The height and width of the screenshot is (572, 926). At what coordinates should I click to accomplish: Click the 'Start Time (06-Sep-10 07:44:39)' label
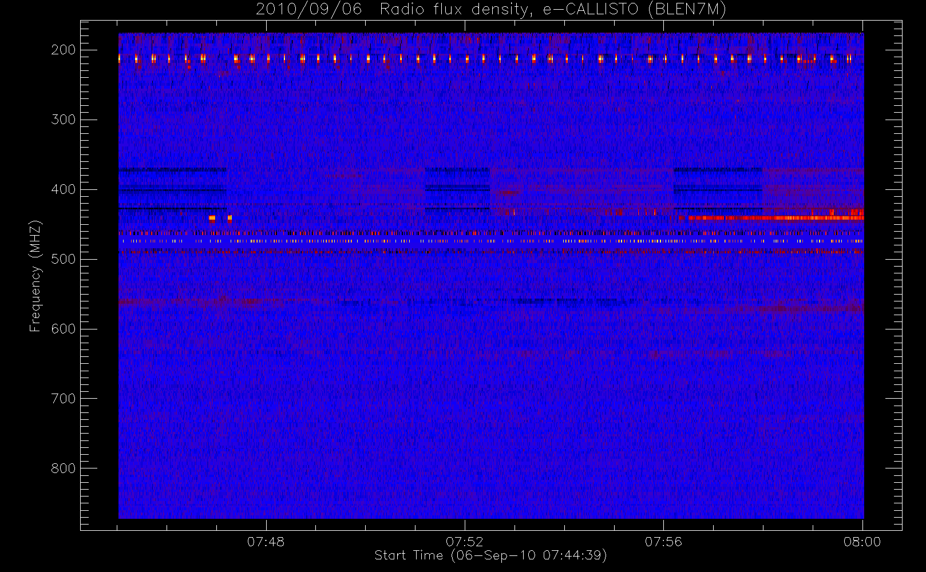coord(490,555)
